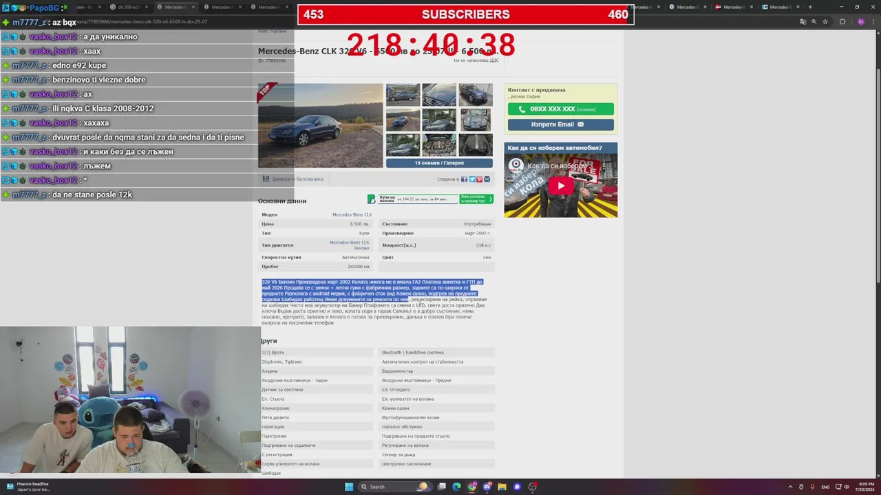
Task: Open Chrome extensions puzzle icon
Action: tap(842, 21)
